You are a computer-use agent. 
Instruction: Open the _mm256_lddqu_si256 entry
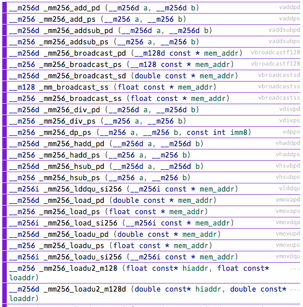click(x=151, y=189)
